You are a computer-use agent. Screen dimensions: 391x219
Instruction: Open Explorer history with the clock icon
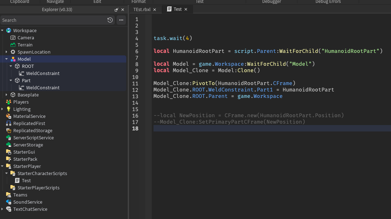click(x=110, y=20)
